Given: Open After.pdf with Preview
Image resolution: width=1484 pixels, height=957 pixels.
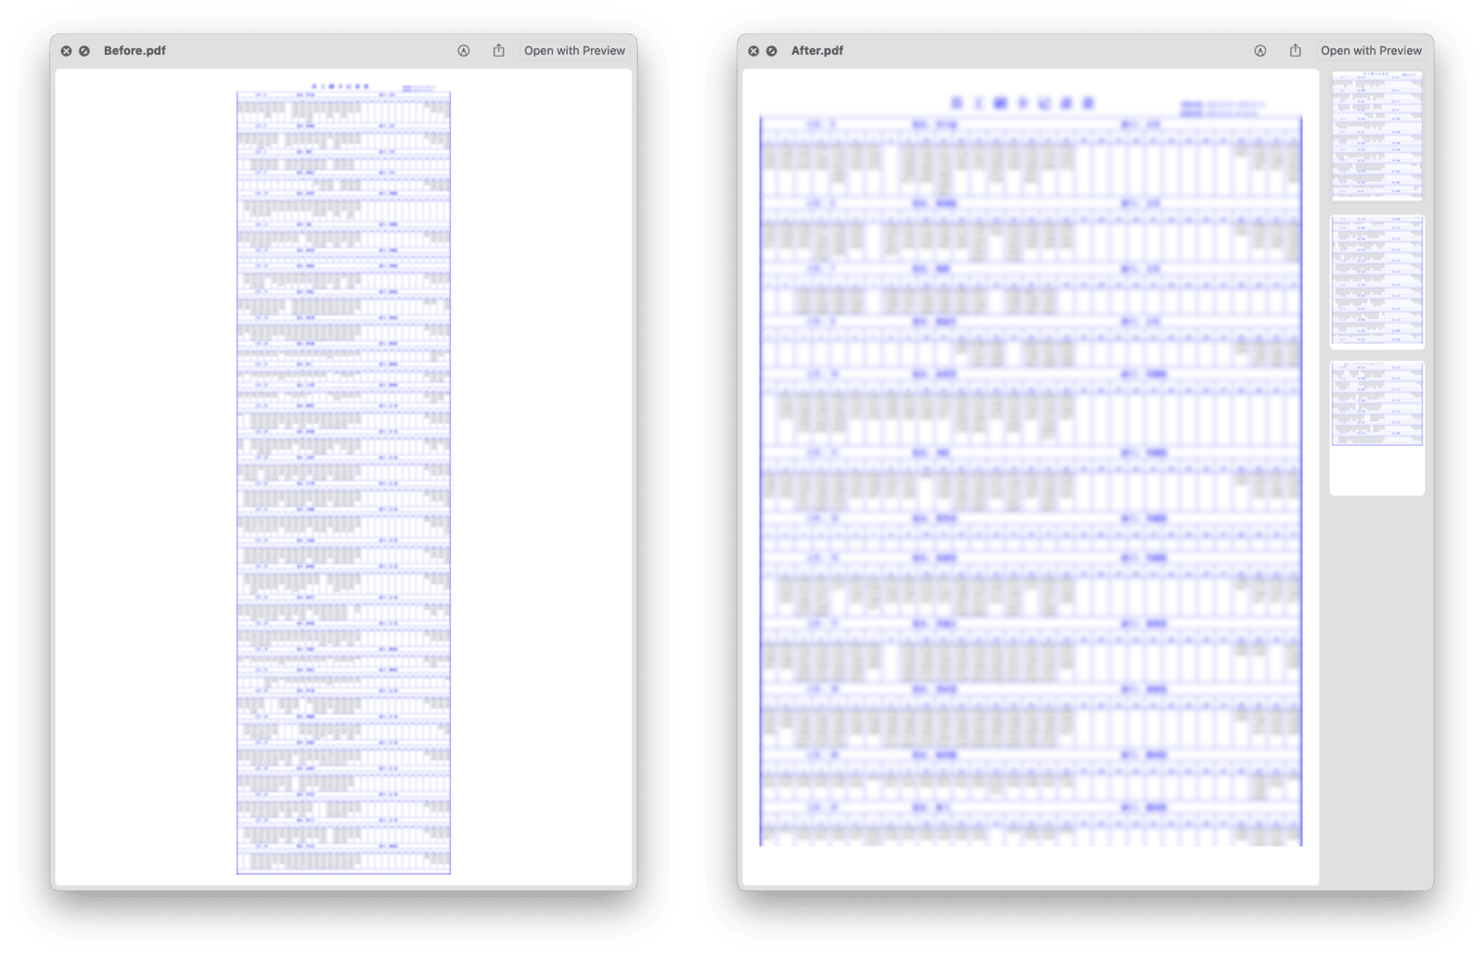Looking at the screenshot, I should click(1371, 51).
